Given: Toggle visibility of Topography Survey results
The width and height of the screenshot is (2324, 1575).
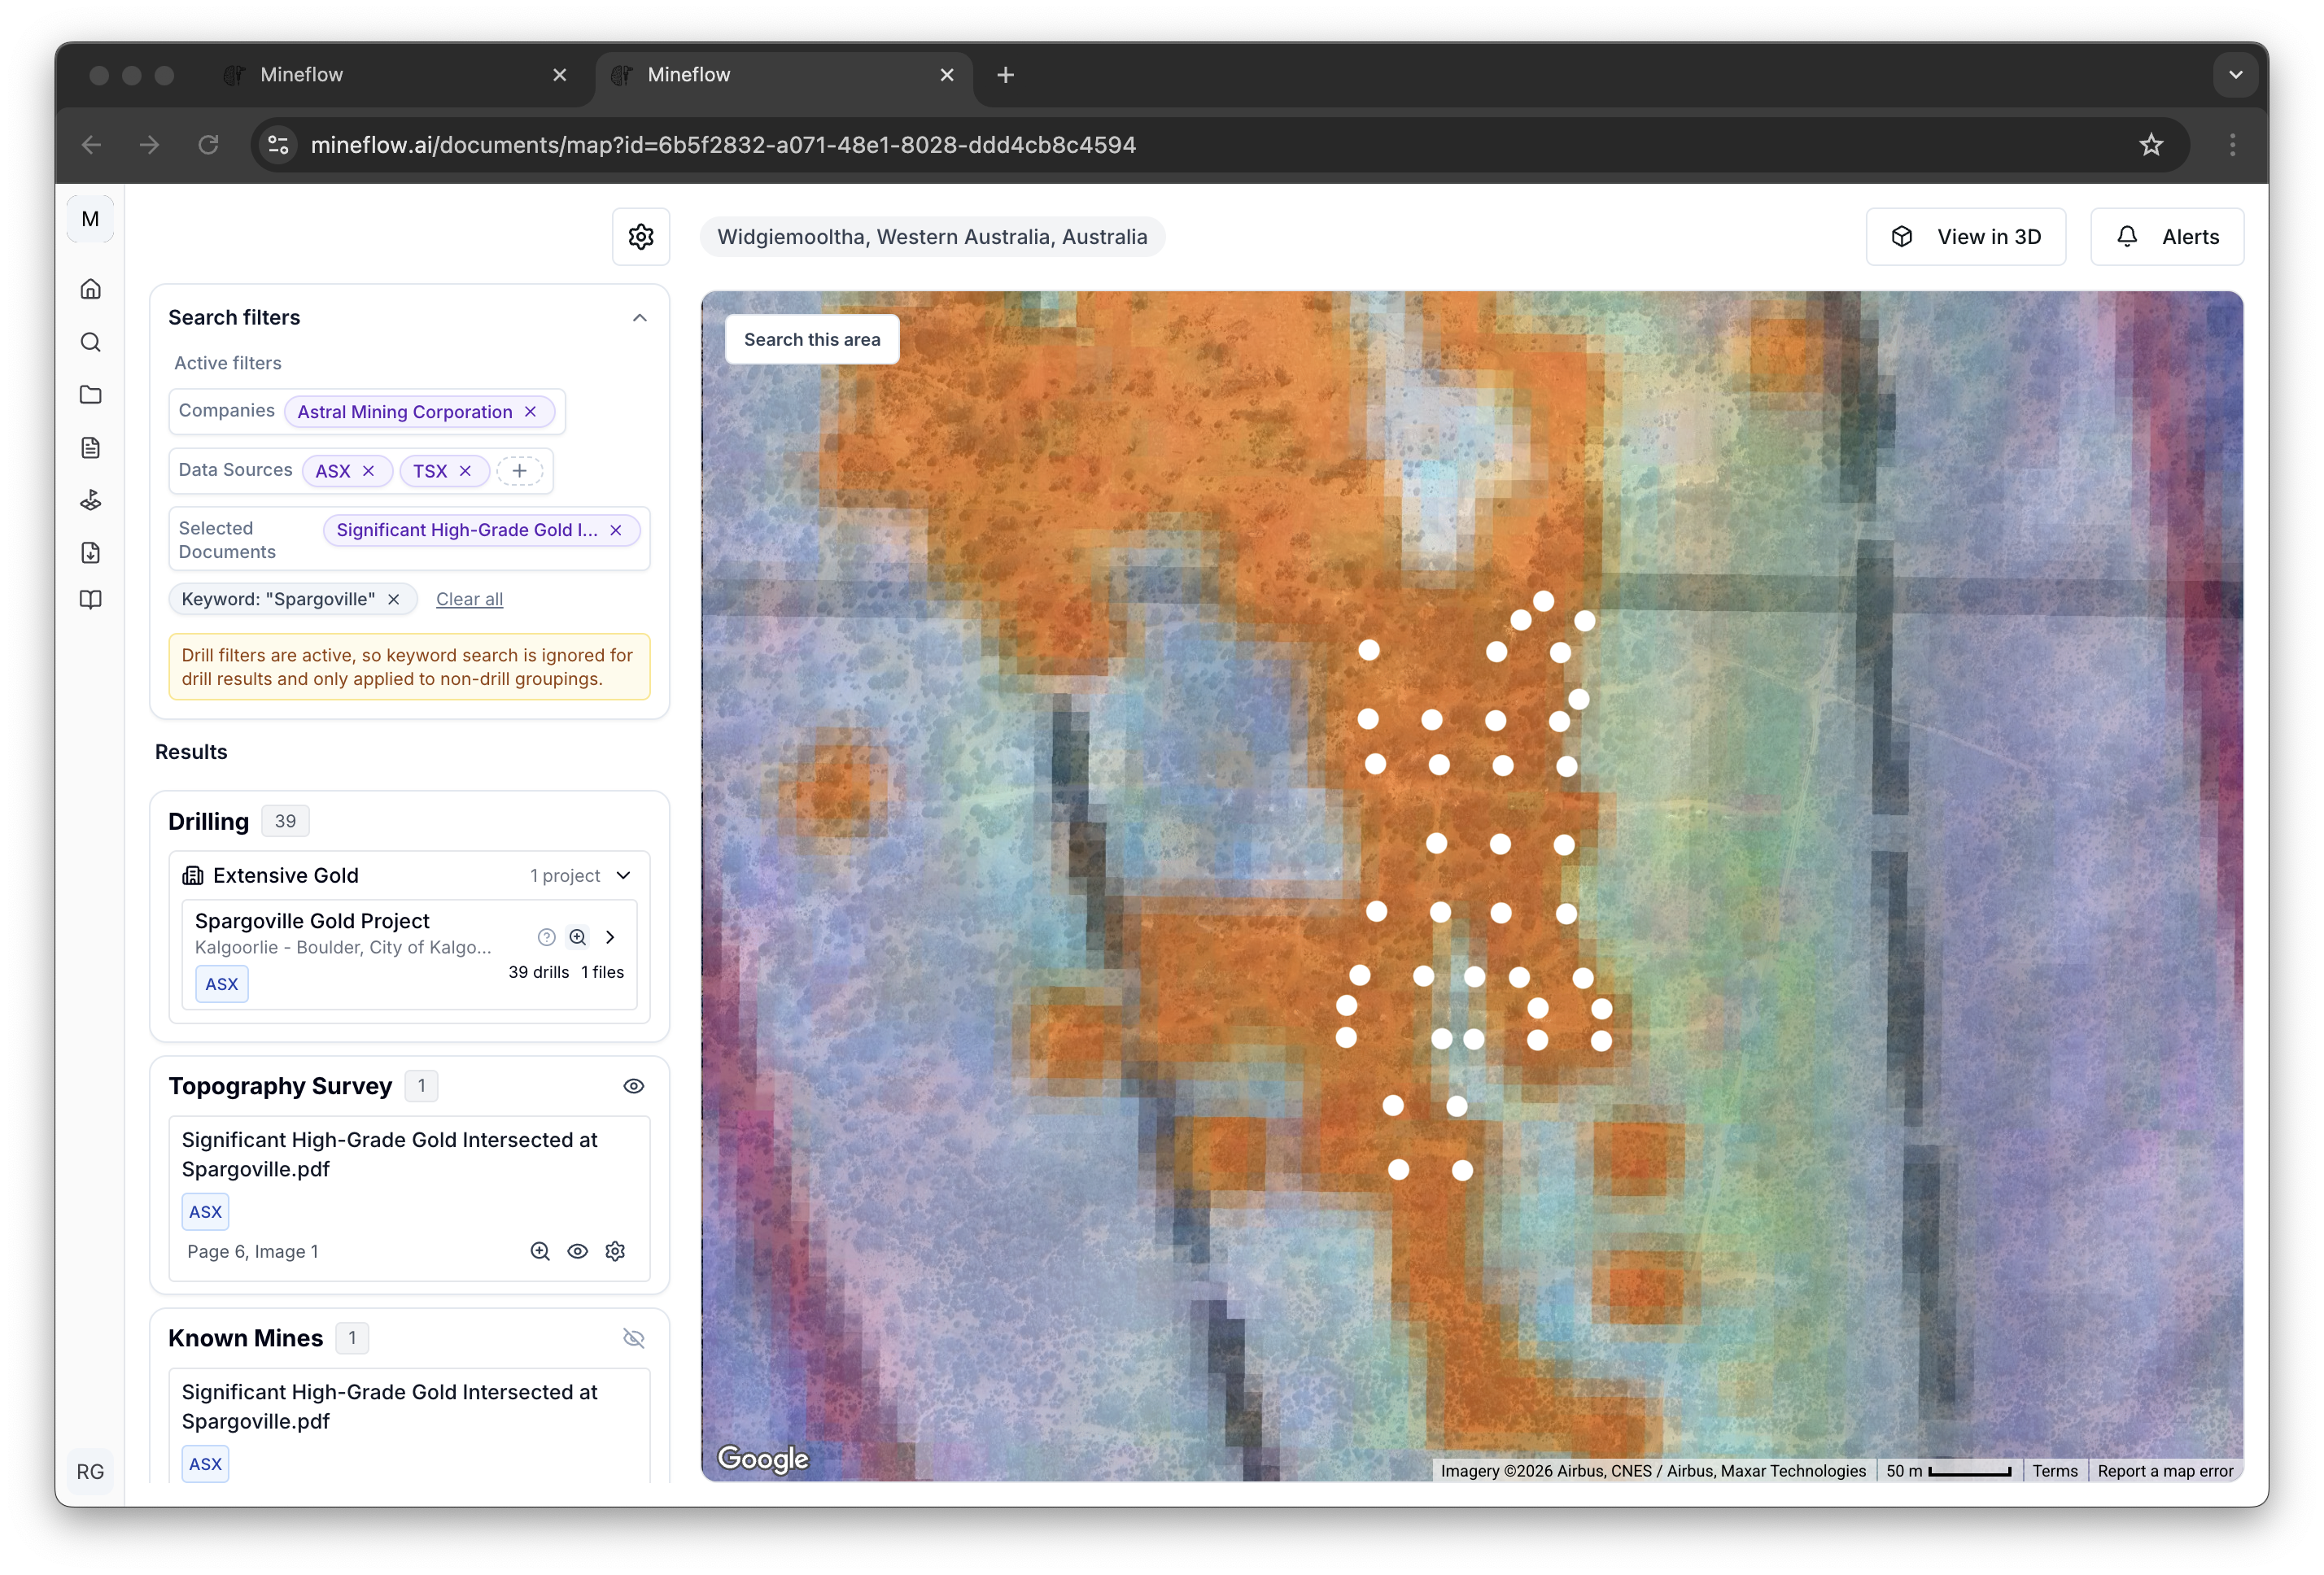Looking at the screenshot, I should [633, 1086].
